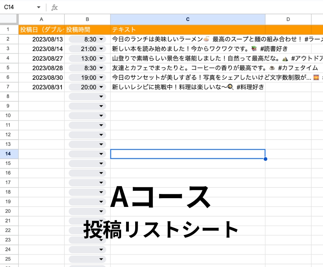Screen dimensions: 323x267
Task: Select column B header
Action: [x=87, y=19]
